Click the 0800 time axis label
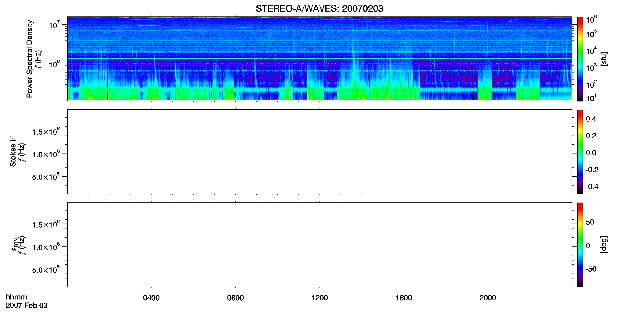 coord(235,298)
